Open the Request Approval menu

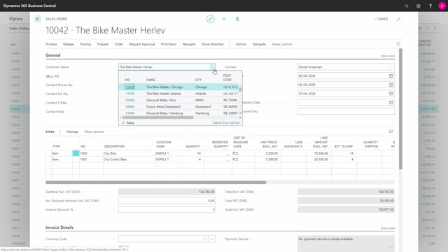coord(141,44)
